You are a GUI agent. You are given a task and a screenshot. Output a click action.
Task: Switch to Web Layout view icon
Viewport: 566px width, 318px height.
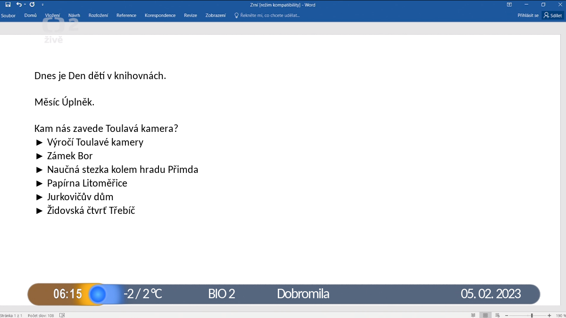tap(497, 315)
